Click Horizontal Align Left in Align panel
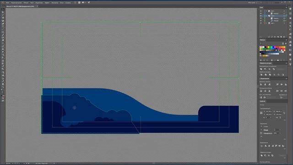Viewport: 293px width, 165px height. point(261,84)
